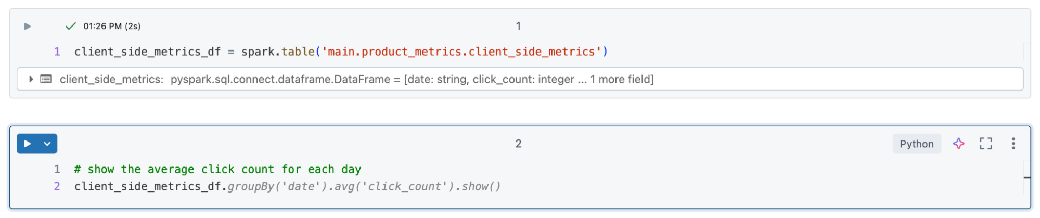Click the cell number 2 title

click(x=518, y=144)
